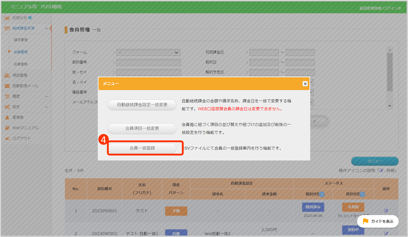Select 請求管理 in the sidebar submenu
408x237 pixels.
click(x=21, y=40)
